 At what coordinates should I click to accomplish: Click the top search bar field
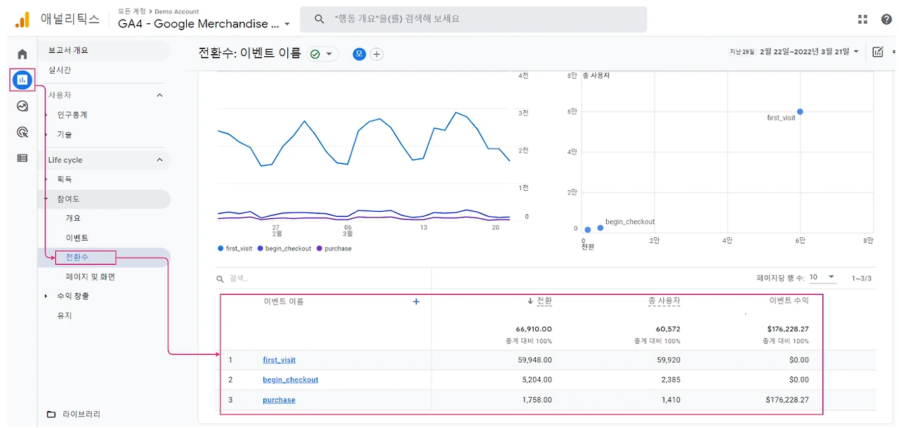(x=473, y=19)
